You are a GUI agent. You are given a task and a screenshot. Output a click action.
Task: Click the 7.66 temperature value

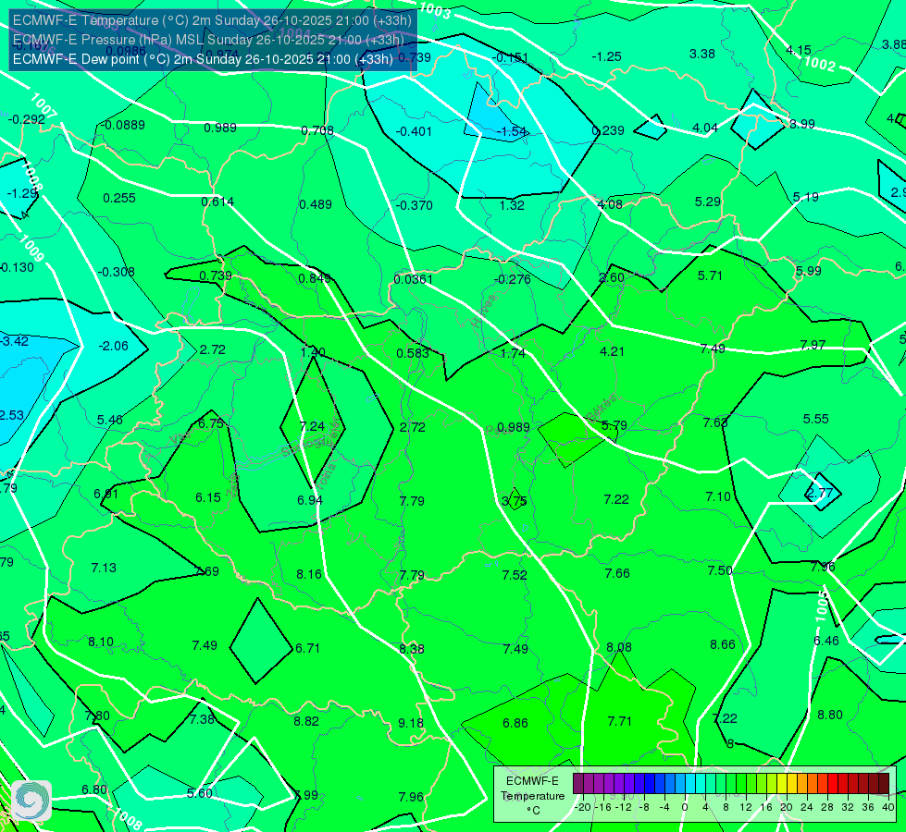click(x=617, y=573)
